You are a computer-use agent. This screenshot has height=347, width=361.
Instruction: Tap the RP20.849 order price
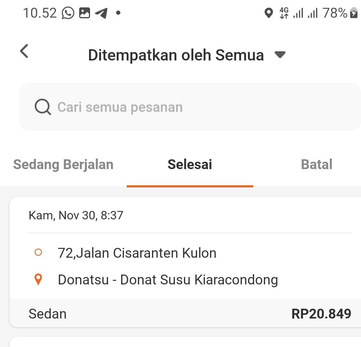click(321, 314)
